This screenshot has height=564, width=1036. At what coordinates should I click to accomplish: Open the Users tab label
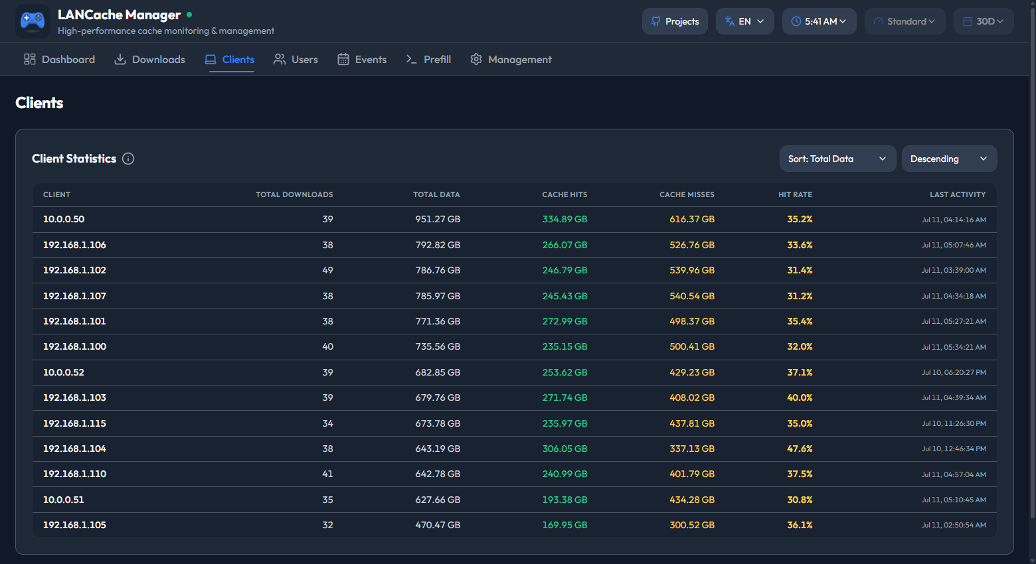point(305,59)
